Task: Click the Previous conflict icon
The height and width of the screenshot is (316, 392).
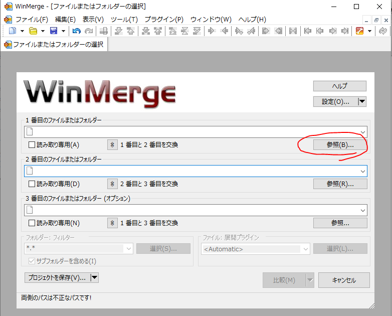Action: pyautogui.click(x=158, y=31)
